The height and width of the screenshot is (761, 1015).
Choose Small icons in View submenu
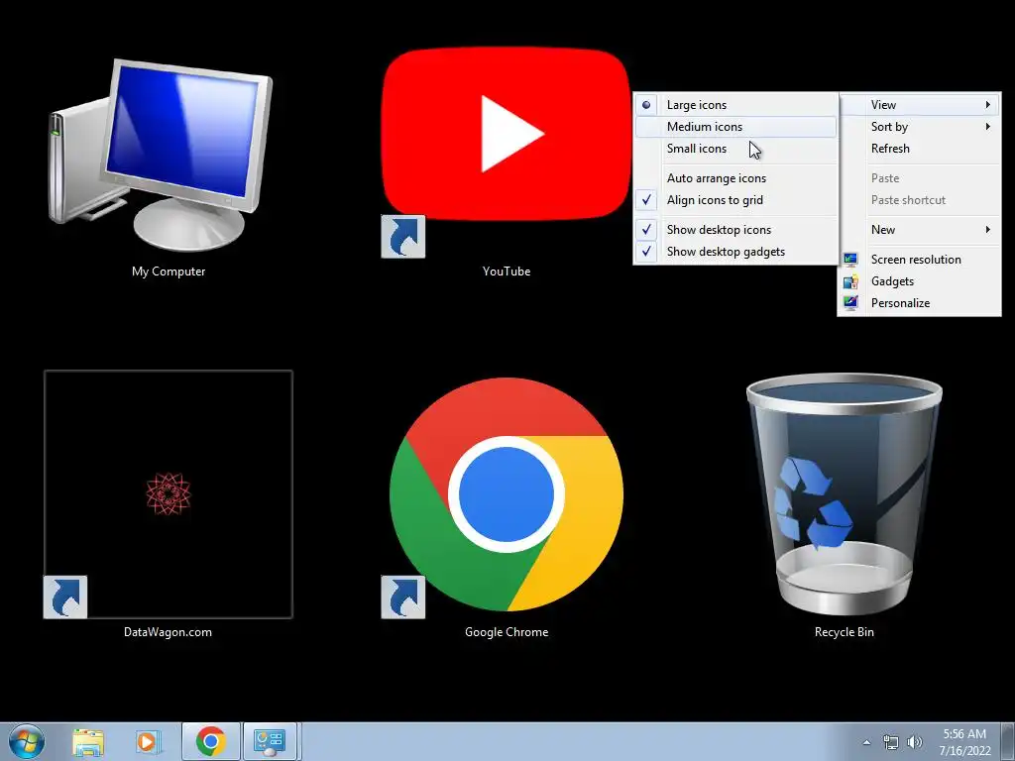tap(736, 149)
